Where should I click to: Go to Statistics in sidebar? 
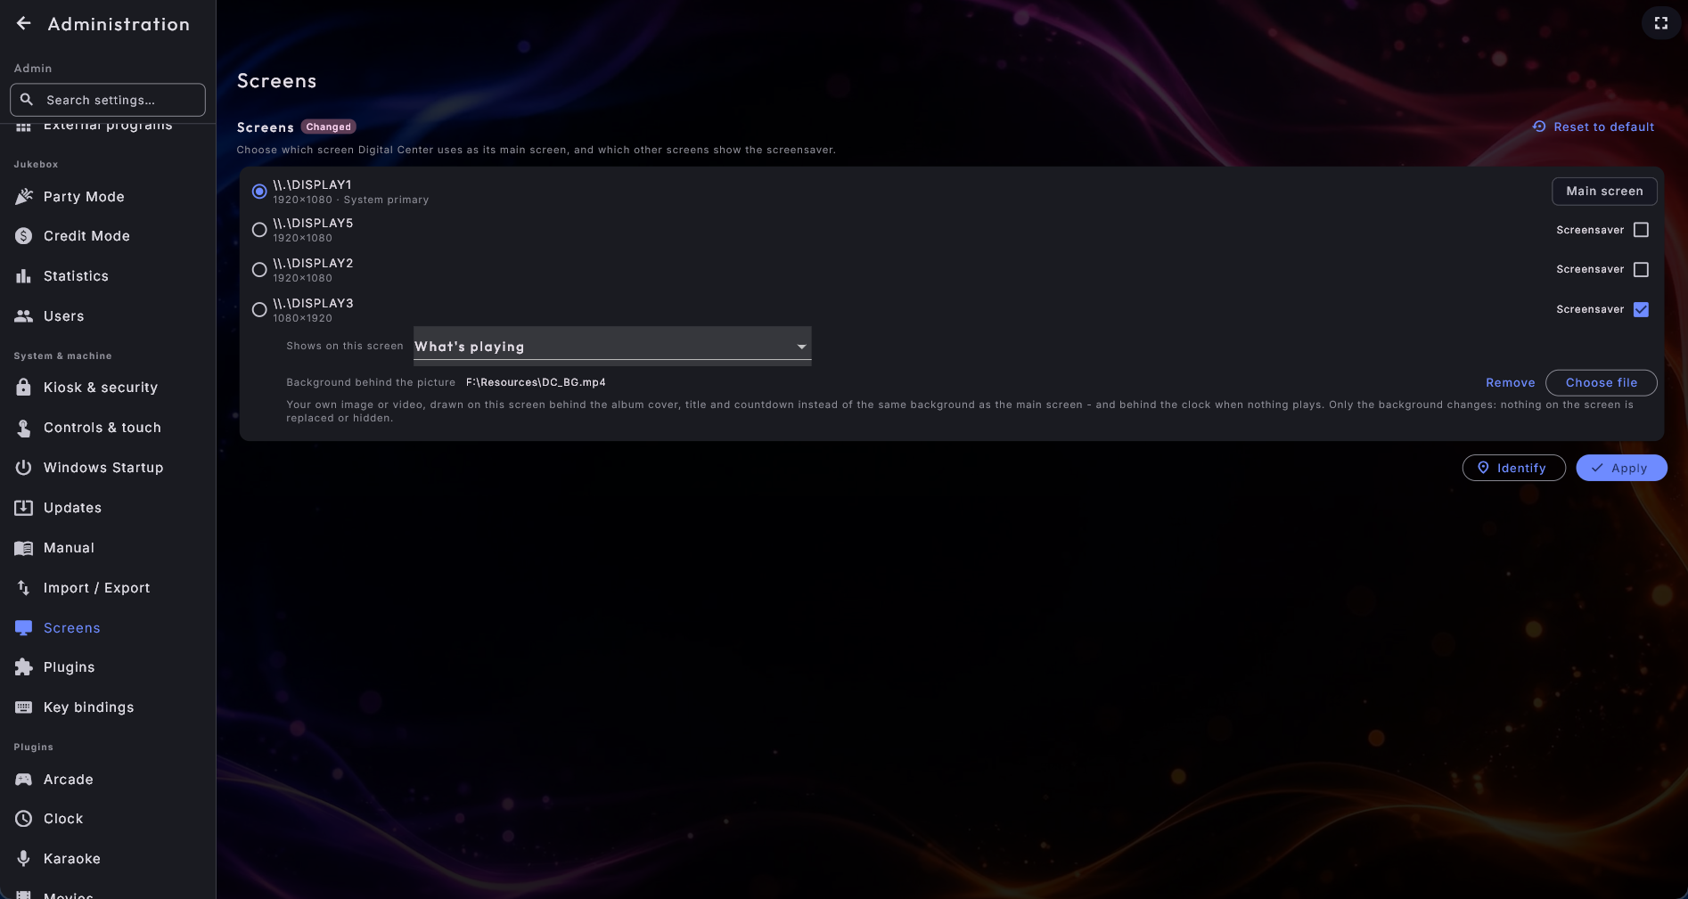tap(107, 276)
